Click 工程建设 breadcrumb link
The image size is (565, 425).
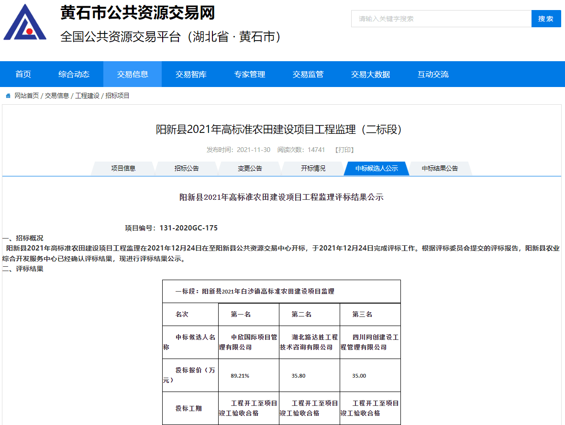[87, 96]
